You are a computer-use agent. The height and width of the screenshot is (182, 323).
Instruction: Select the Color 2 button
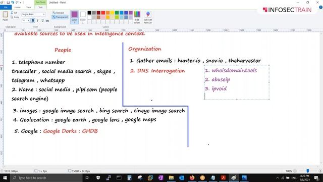[83, 17]
